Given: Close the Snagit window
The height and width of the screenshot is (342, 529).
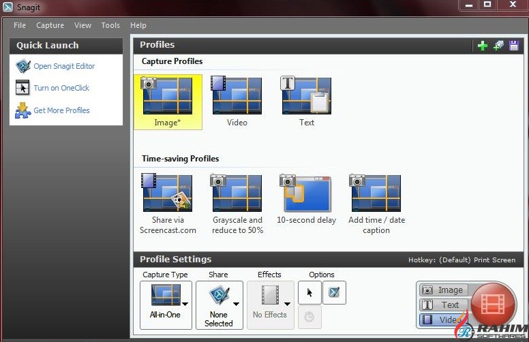Looking at the screenshot, I should (x=513, y=5).
